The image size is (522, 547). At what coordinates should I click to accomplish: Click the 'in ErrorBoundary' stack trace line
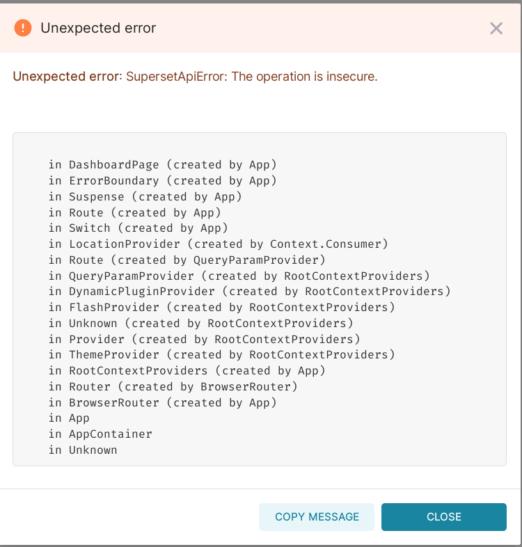(162, 180)
